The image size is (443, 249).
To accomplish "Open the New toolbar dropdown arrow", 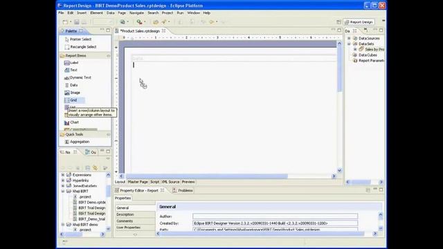I will 71,22.
